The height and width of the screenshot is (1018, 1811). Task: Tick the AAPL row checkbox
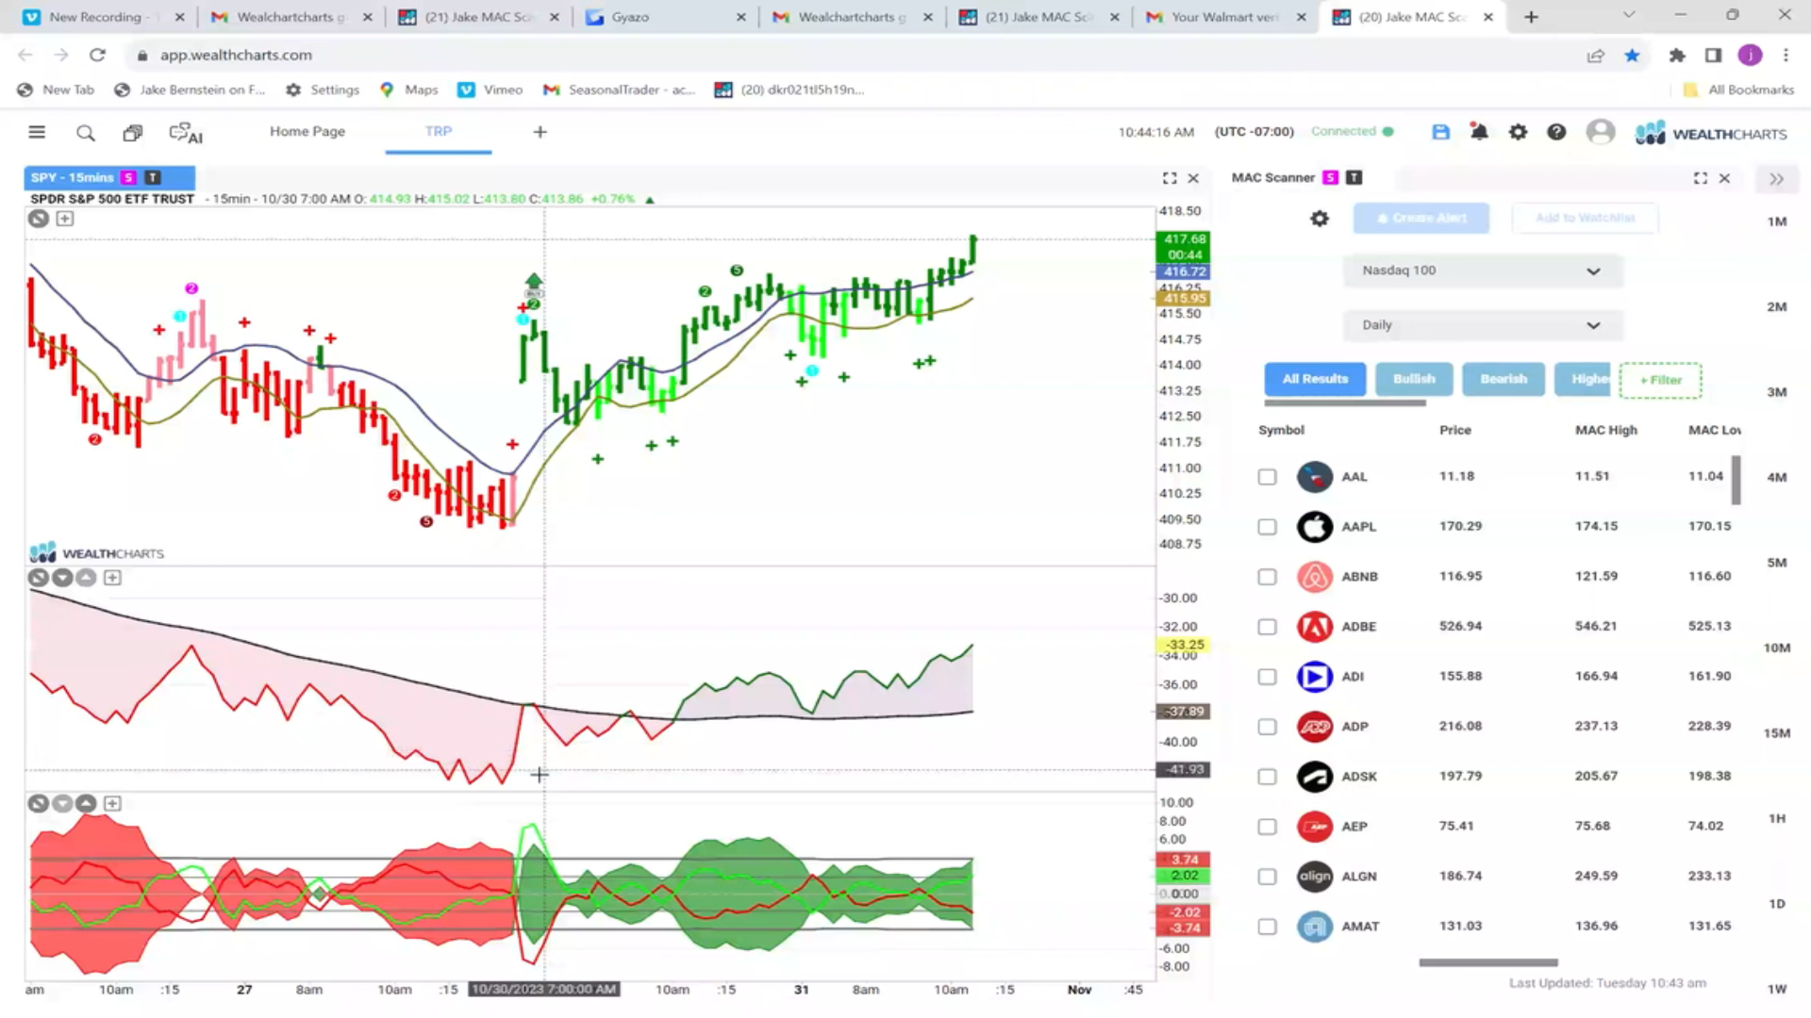point(1267,527)
